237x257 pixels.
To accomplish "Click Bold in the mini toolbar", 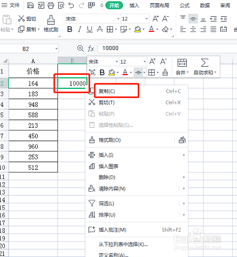I will [x=102, y=72].
